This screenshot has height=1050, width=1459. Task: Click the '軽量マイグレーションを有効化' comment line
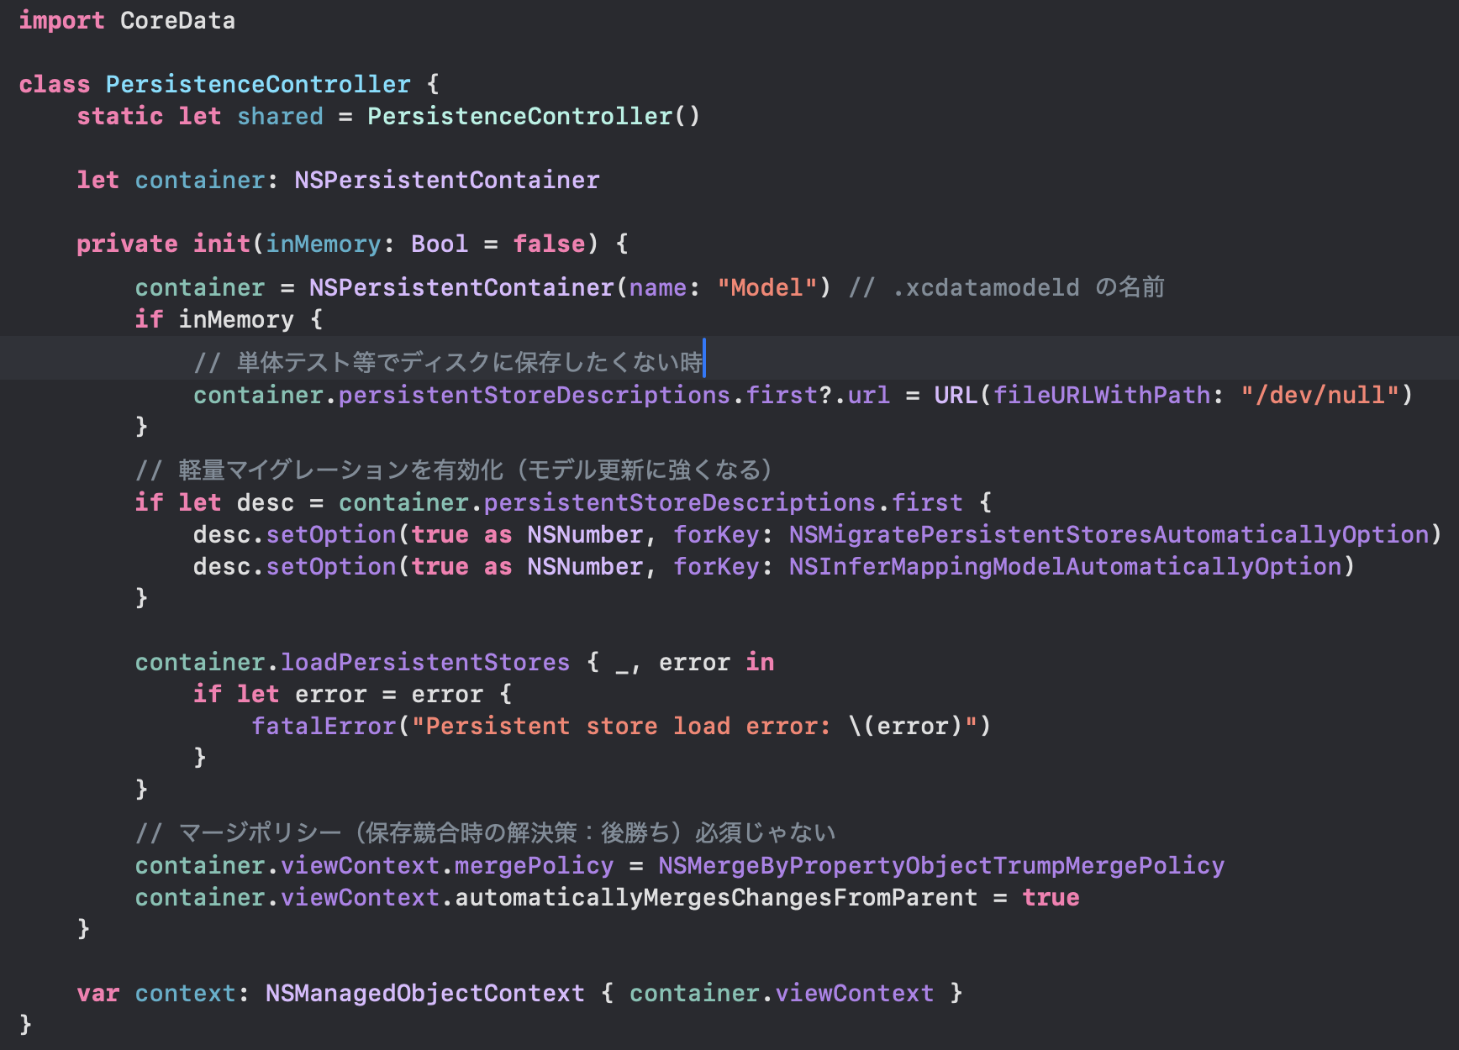tap(454, 470)
